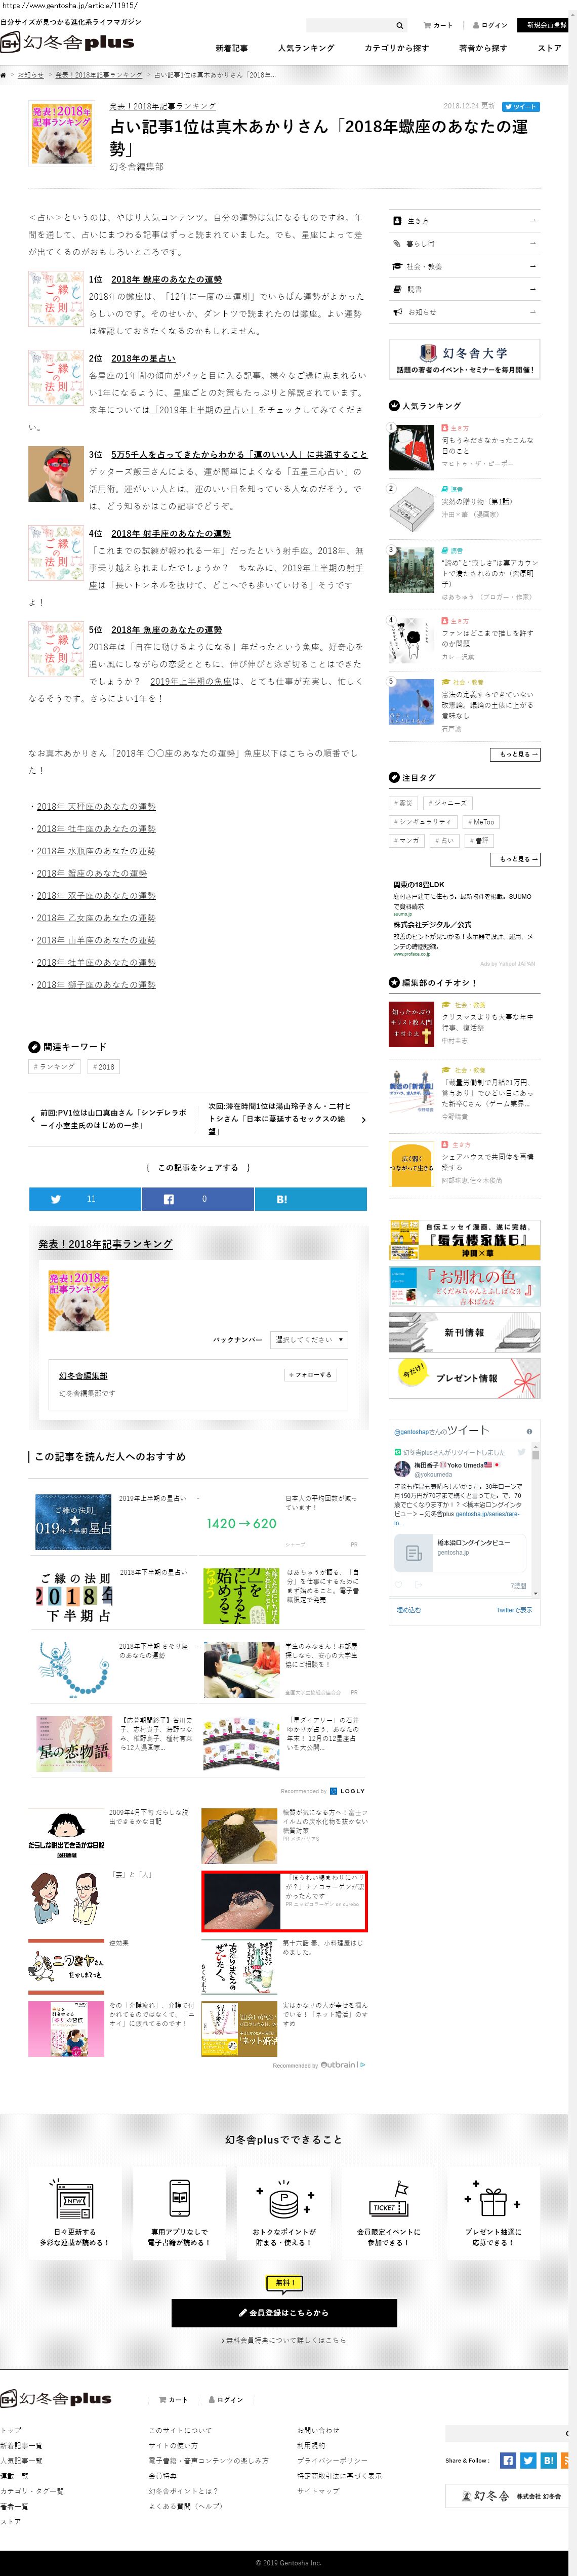Share article on Twitter bar
This screenshot has width=577, height=2576.
(x=85, y=1199)
